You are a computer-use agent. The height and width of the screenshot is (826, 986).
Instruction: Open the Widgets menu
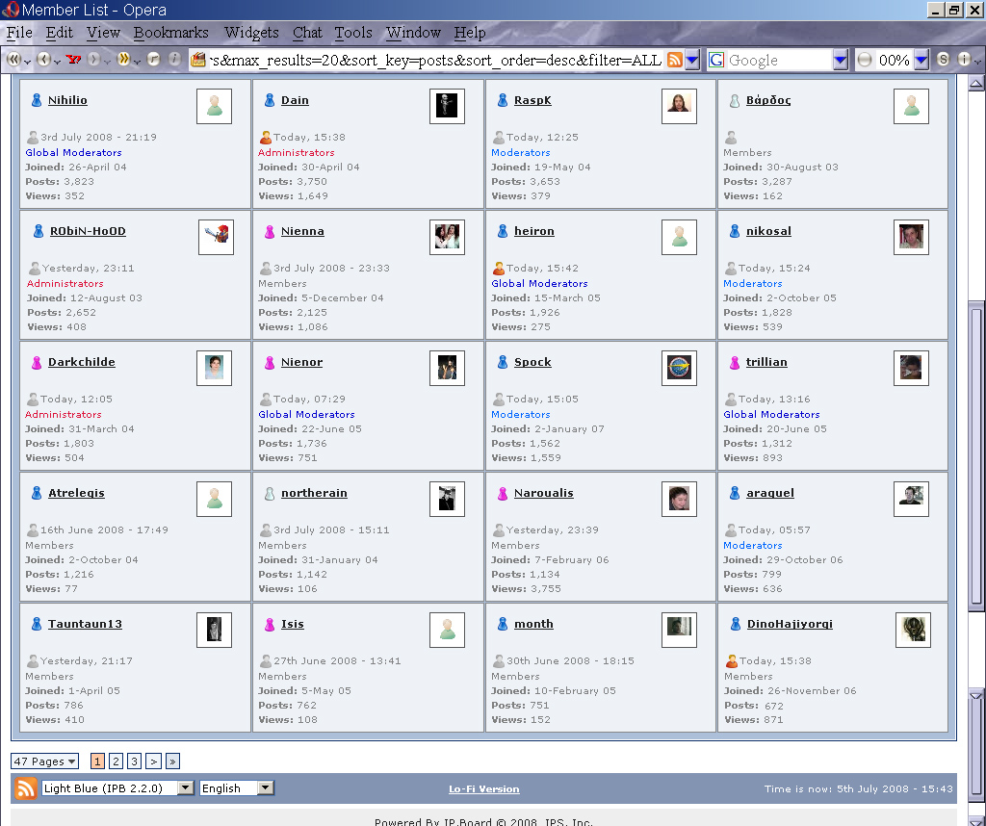(x=251, y=33)
